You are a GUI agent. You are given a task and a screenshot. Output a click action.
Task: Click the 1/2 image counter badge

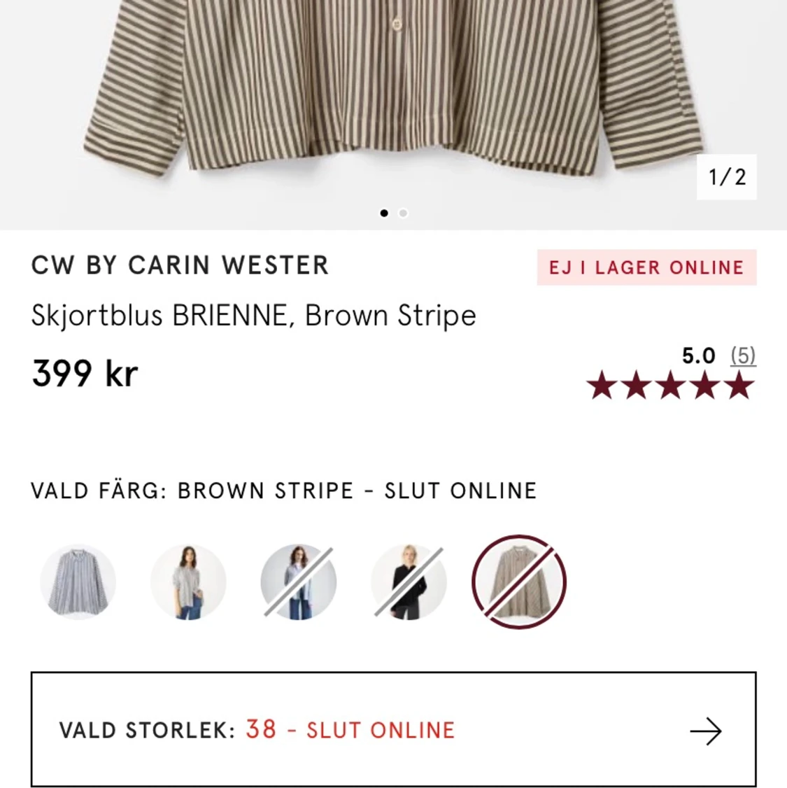[x=726, y=177]
